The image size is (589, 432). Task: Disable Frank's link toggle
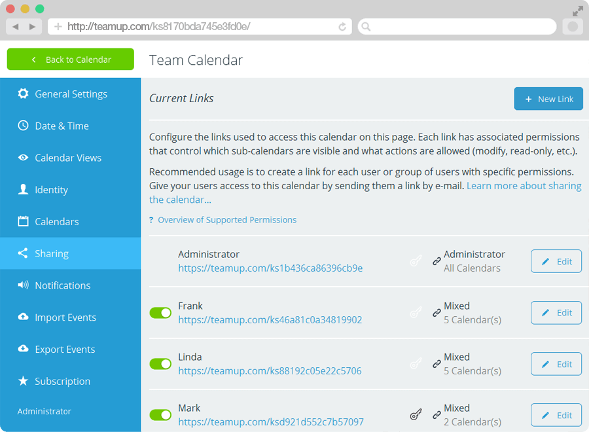click(160, 313)
